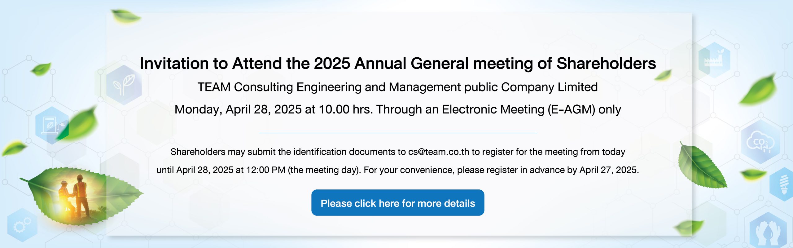Click the TEAM Consulting Engineering company name line
The image size is (793, 248).
tap(398, 87)
